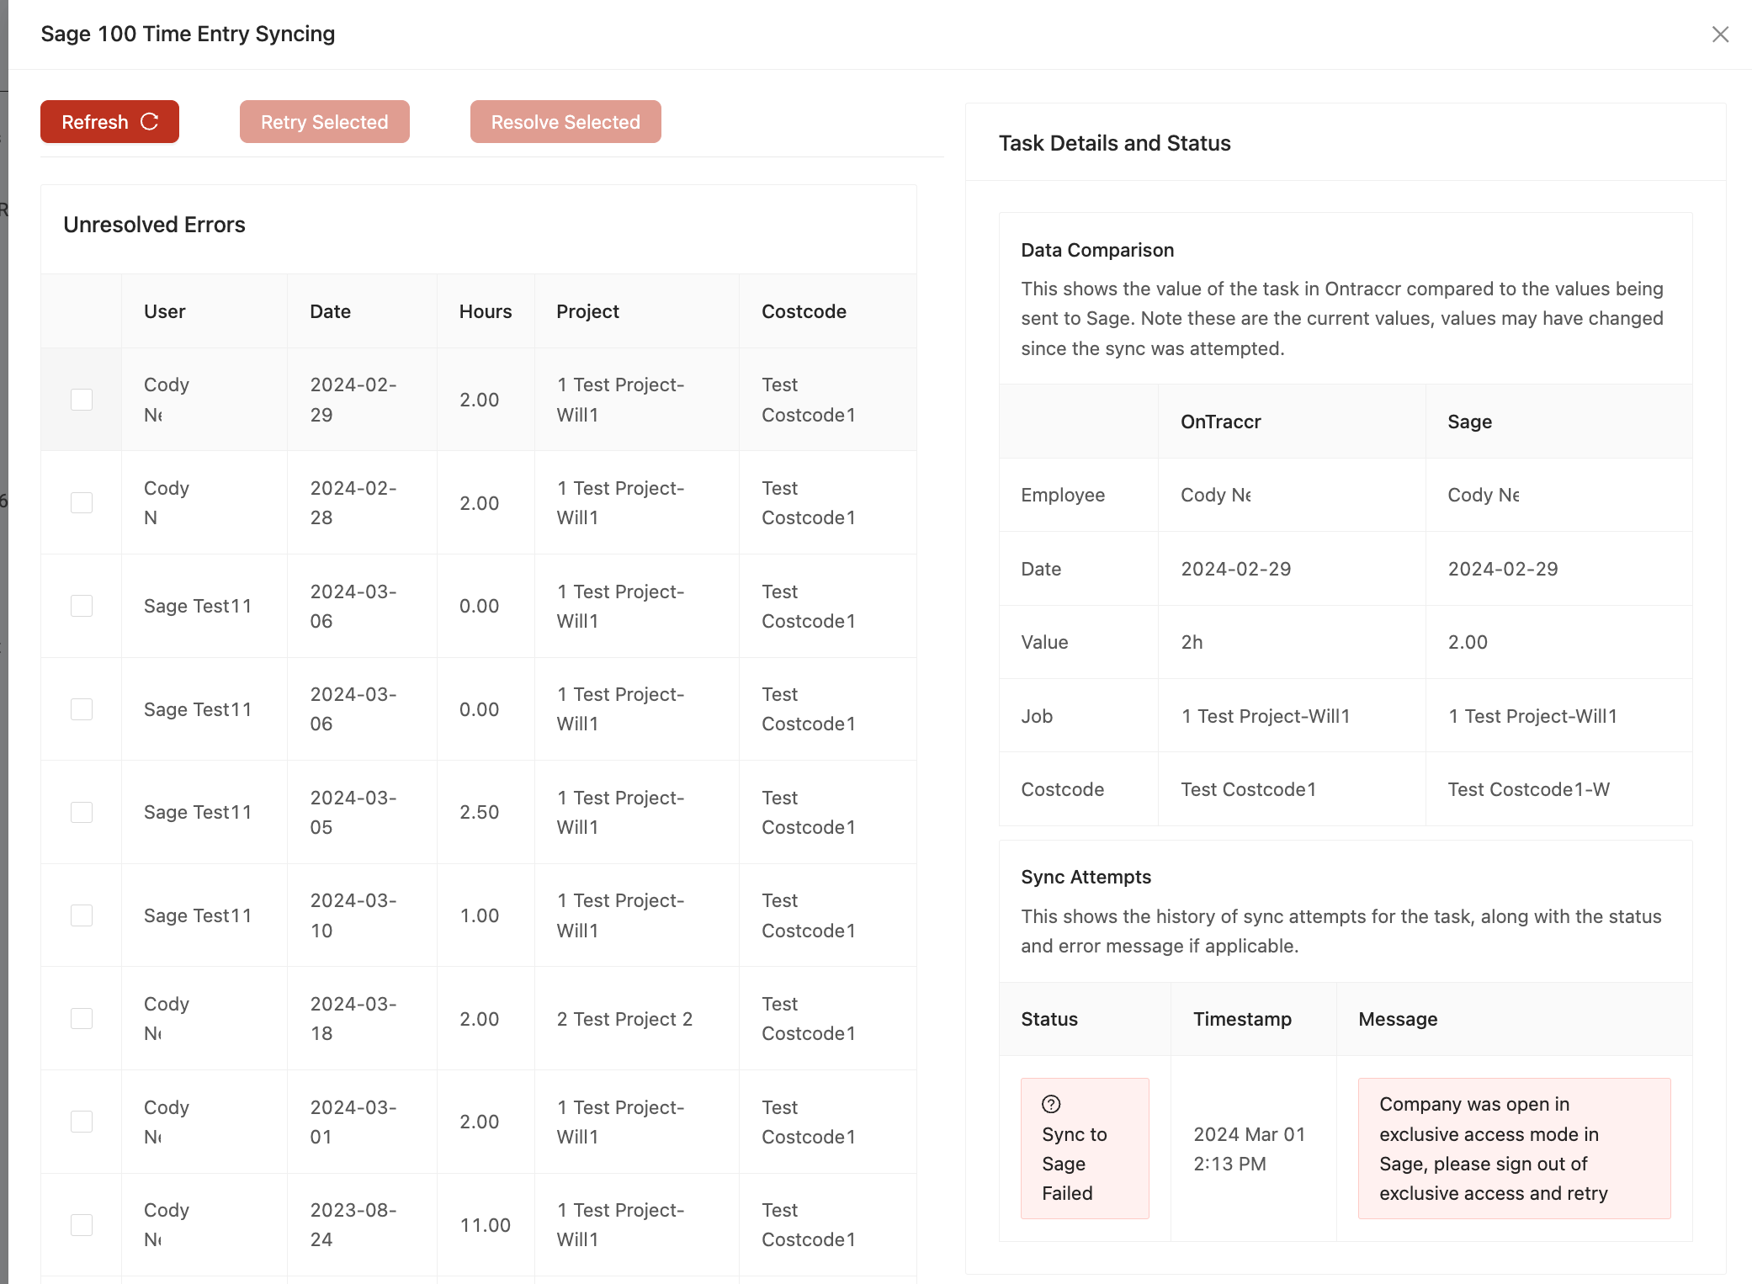The image size is (1752, 1284).
Task: Click the Test Costcode1-W Sage value
Action: click(x=1528, y=789)
